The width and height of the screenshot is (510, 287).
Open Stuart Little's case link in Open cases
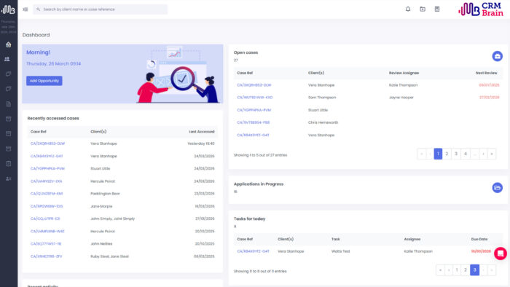coord(254,110)
